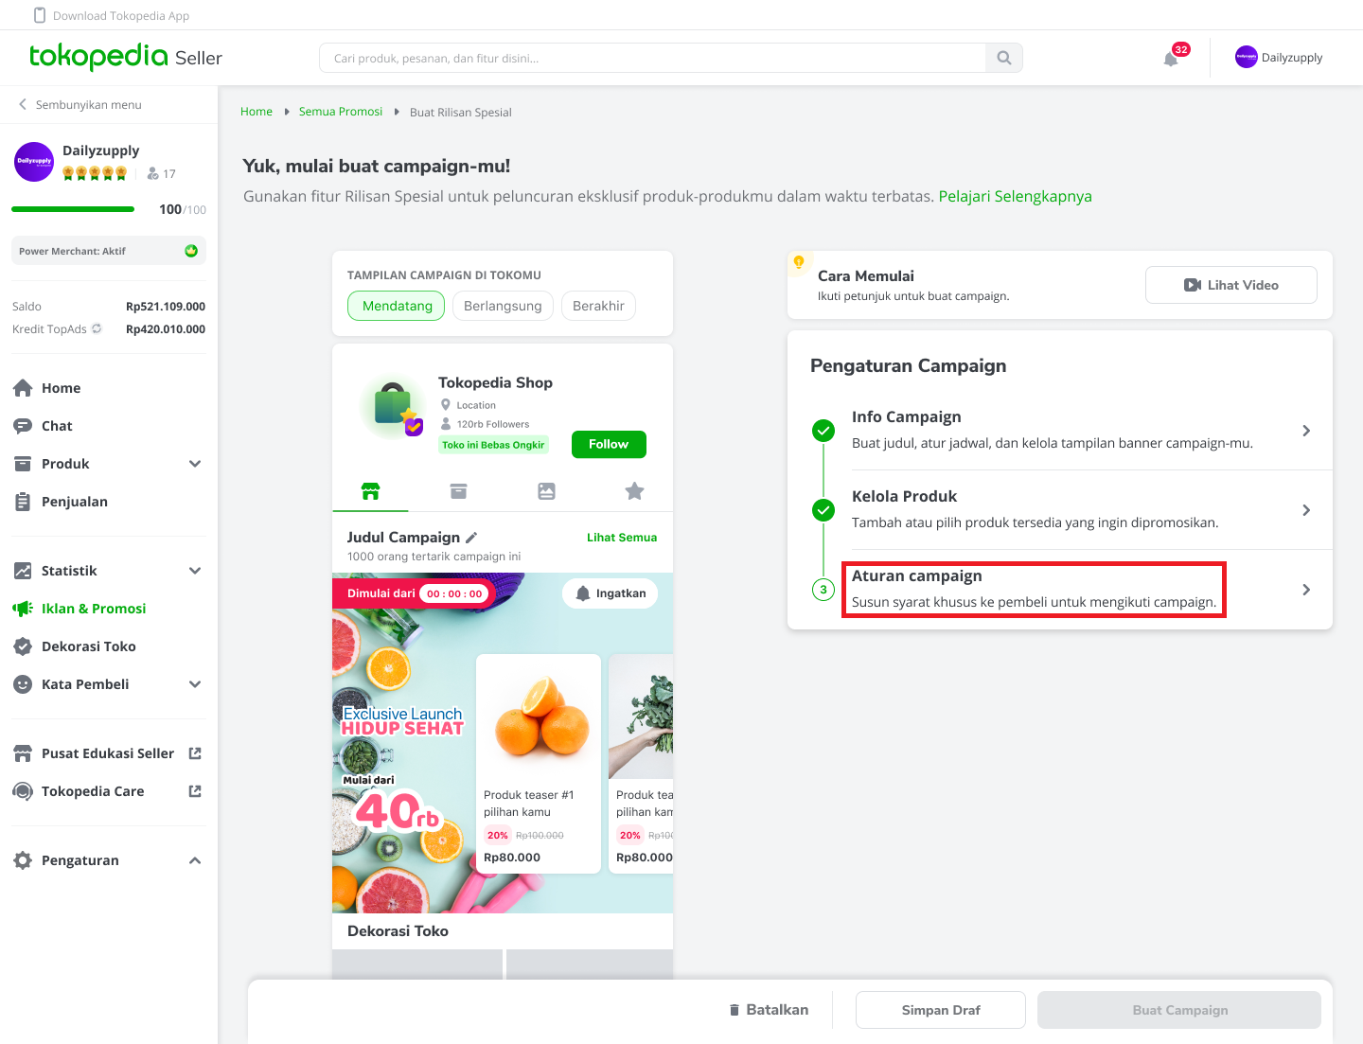The height and width of the screenshot is (1044, 1363).
Task: Click the shop score progress bar
Action: (x=73, y=209)
